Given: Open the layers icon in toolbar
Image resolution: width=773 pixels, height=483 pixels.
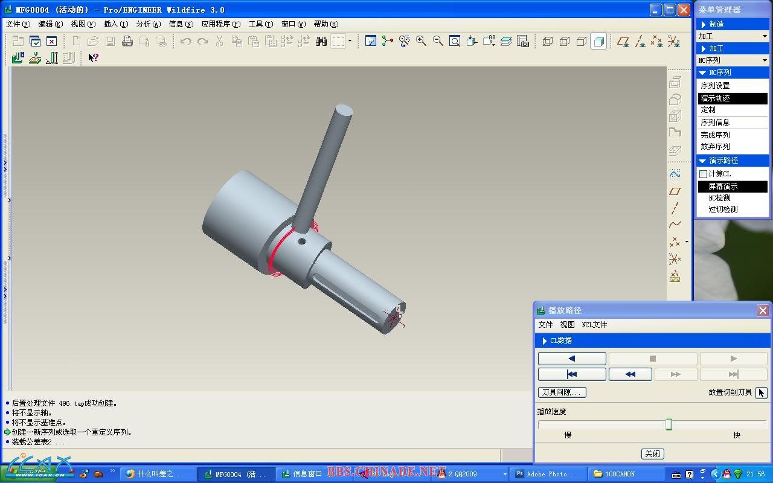Looking at the screenshot, I should click(506, 41).
